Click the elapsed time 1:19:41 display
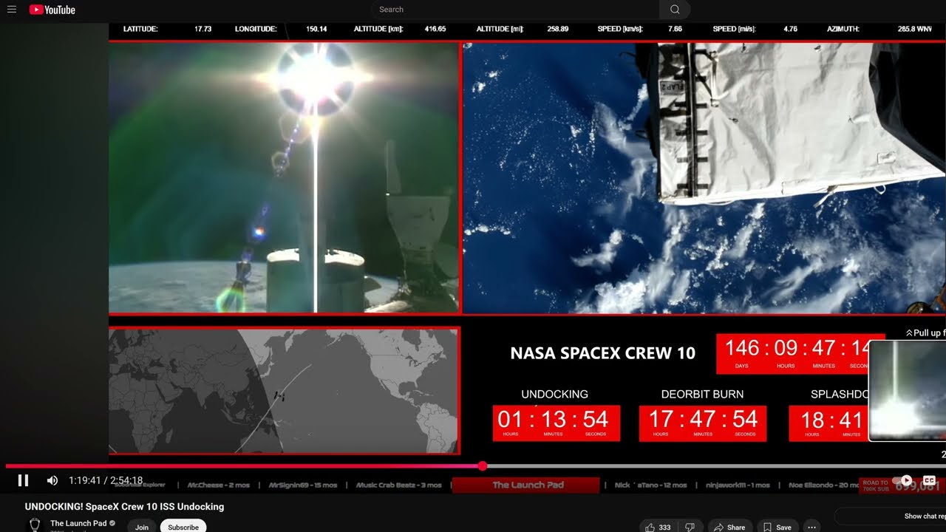946x532 pixels. pyautogui.click(x=86, y=480)
